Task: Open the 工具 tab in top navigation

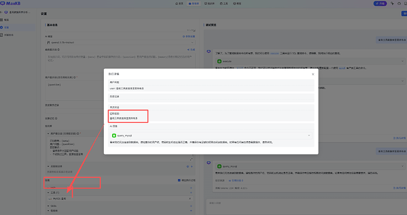Action: (x=224, y=4)
